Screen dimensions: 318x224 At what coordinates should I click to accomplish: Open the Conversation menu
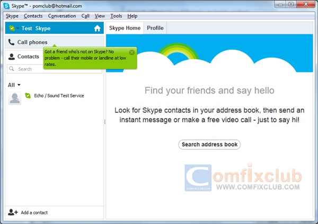pos(62,16)
